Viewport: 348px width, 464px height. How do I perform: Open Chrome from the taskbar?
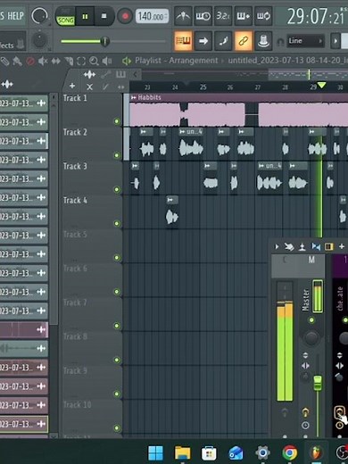289,453
